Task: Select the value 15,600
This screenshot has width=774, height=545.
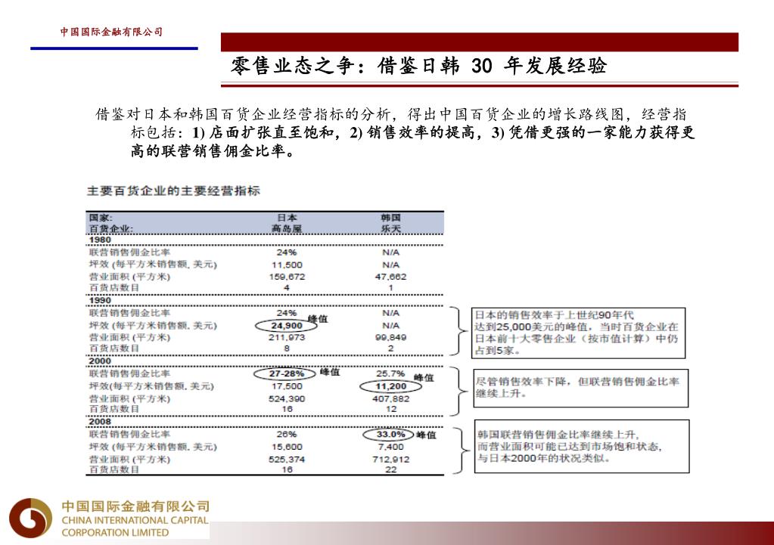Action: [x=287, y=447]
